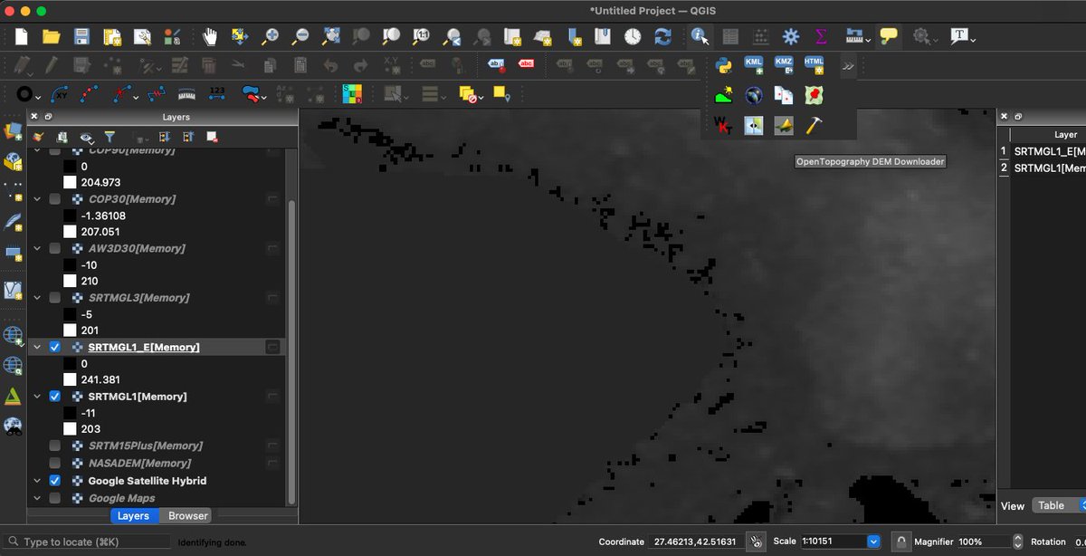Enable the SRTM15Plus[Memory] layer checkbox
The width and height of the screenshot is (1086, 556).
coord(55,446)
